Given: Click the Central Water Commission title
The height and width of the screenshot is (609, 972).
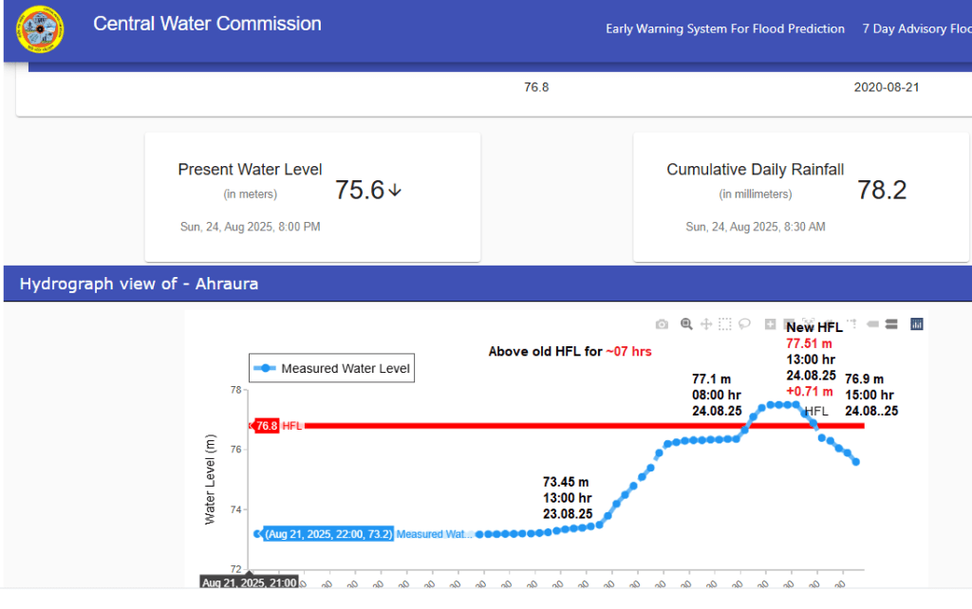Looking at the screenshot, I should (207, 25).
